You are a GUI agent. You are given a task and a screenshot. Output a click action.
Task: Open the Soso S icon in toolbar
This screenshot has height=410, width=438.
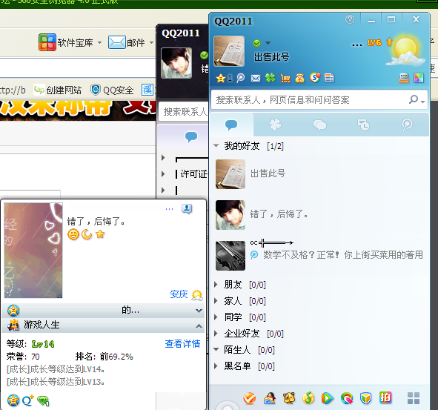(315, 78)
